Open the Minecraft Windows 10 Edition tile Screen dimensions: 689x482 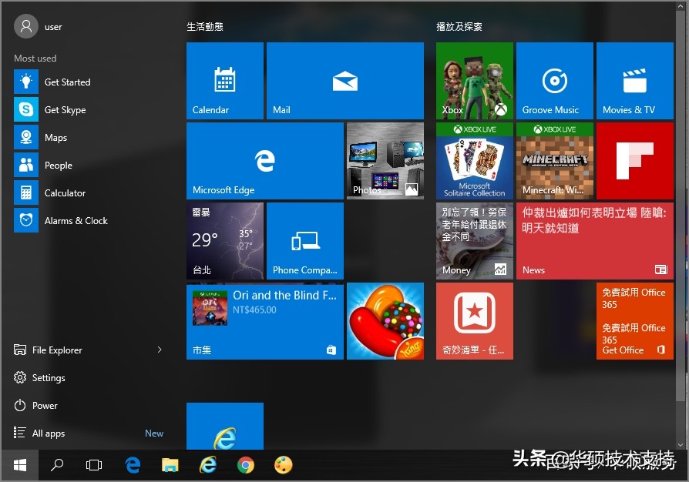pos(554,160)
